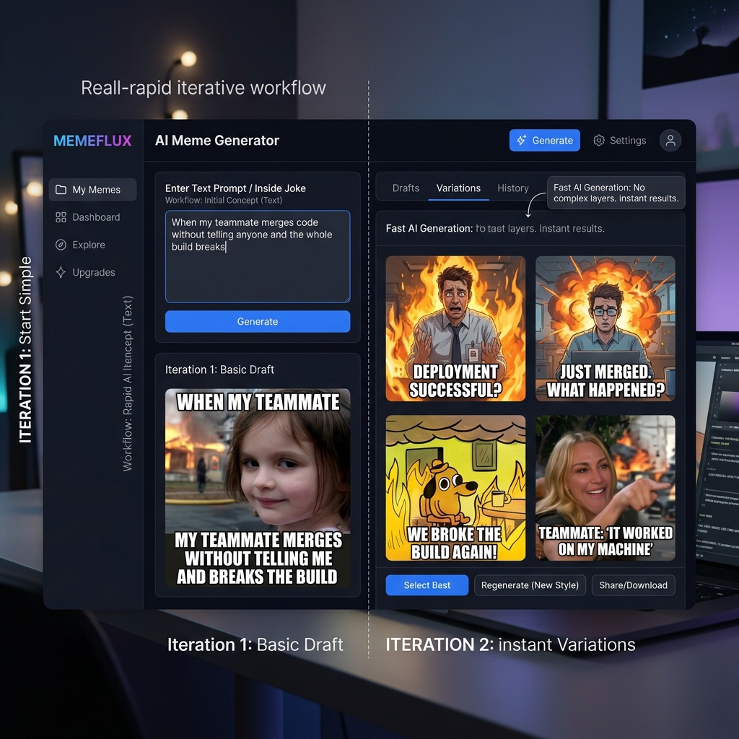Click the Select Best button
Image resolution: width=739 pixels, height=739 pixels.
[x=427, y=585]
